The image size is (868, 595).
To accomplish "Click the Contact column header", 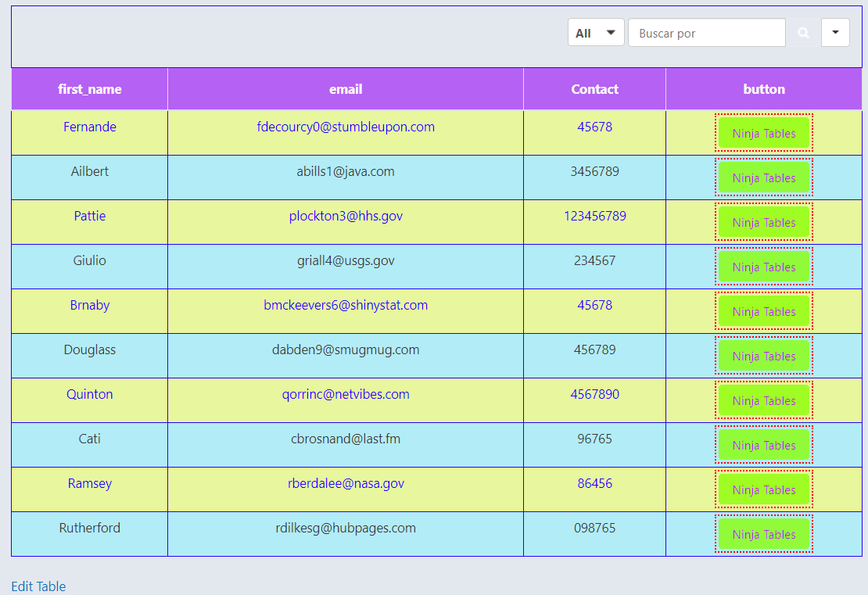I will pos(594,88).
